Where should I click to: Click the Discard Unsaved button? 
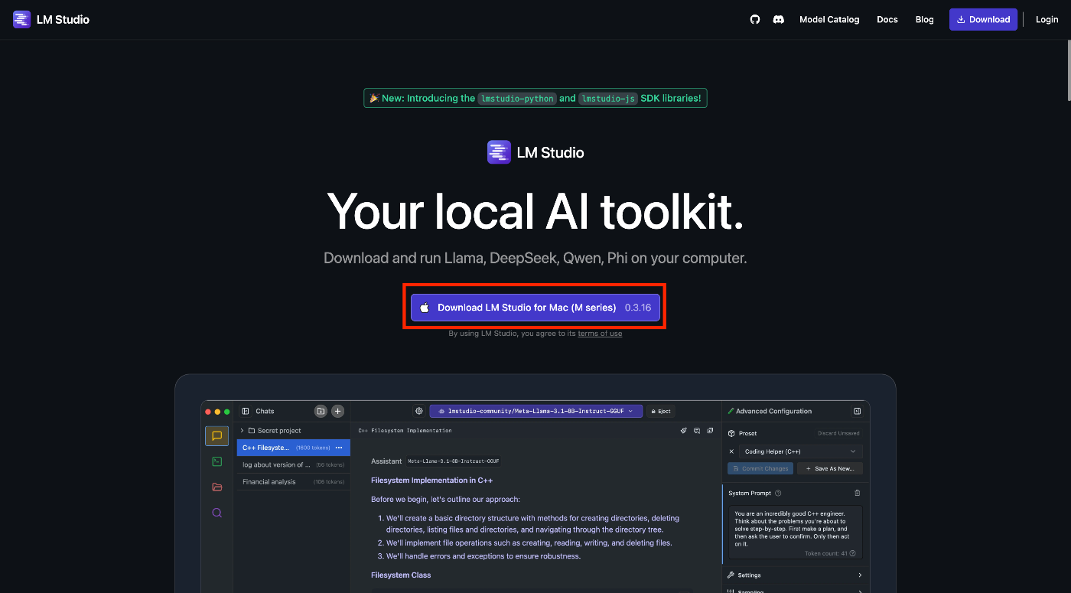(x=838, y=433)
